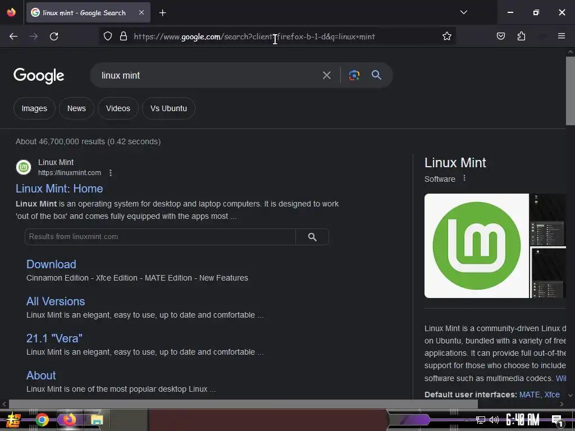
Task: Click the MATE interface link
Action: coord(529,395)
